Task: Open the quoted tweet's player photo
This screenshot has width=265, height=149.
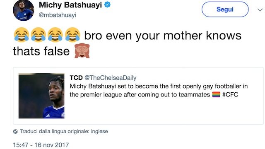Action: click(x=41, y=96)
